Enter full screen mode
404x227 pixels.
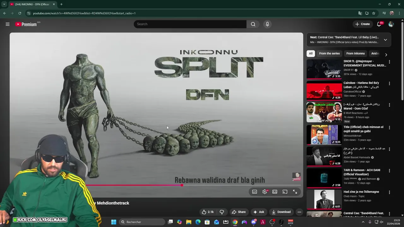point(295,192)
